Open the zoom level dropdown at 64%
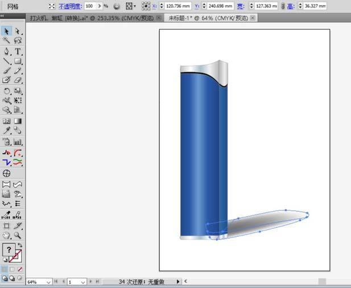Image resolution: width=351 pixels, height=288 pixels. 49,282
